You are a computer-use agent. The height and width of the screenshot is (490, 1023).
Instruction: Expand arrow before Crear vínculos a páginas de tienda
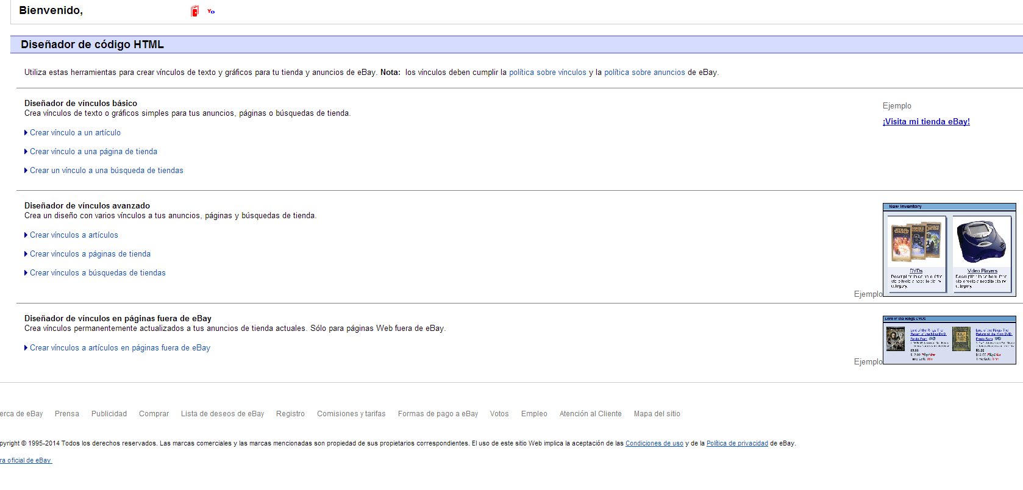26,254
